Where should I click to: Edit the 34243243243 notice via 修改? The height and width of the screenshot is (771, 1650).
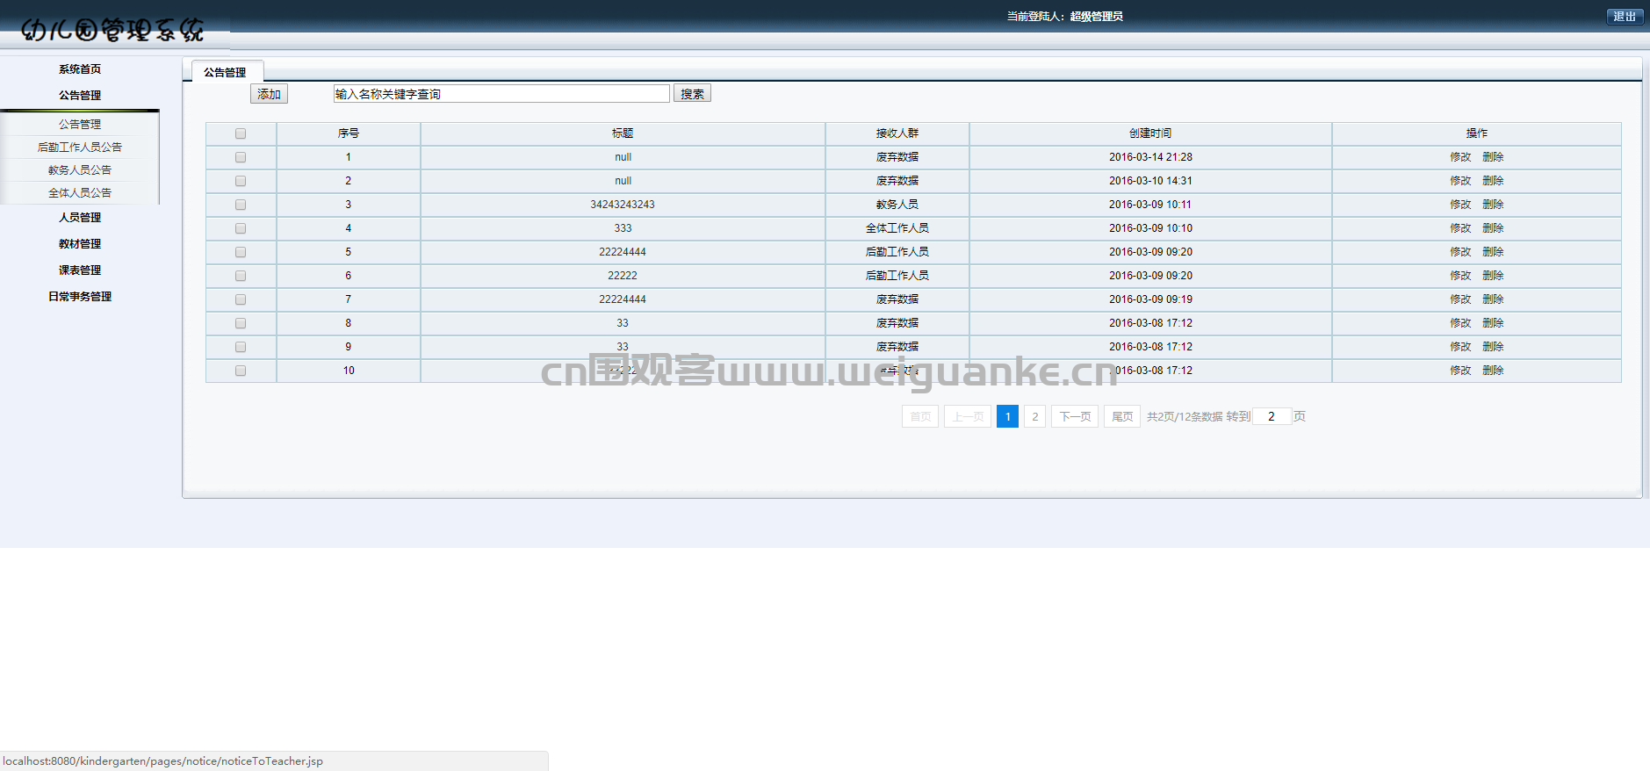coord(1460,205)
